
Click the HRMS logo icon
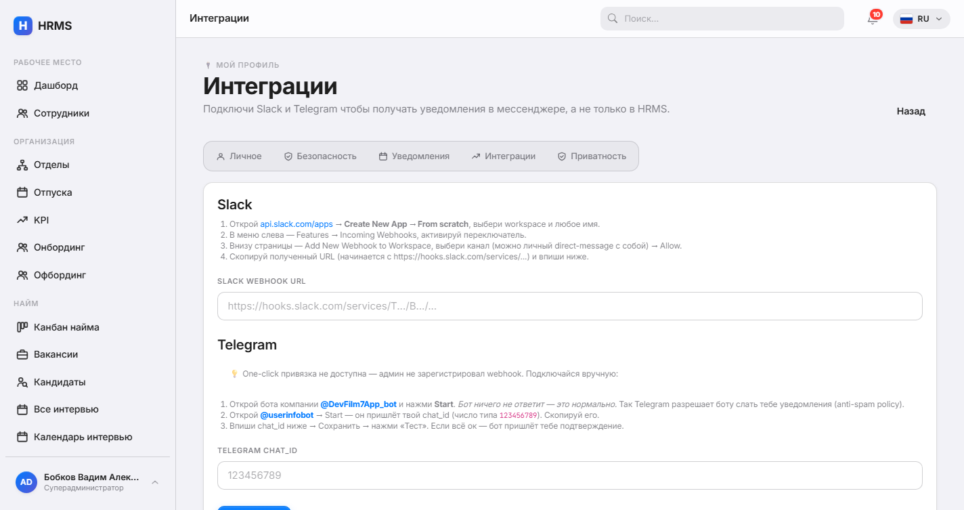pyautogui.click(x=23, y=26)
